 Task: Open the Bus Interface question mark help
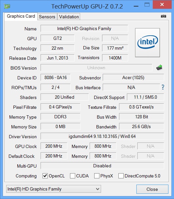pyautogui.click(x=163, y=87)
